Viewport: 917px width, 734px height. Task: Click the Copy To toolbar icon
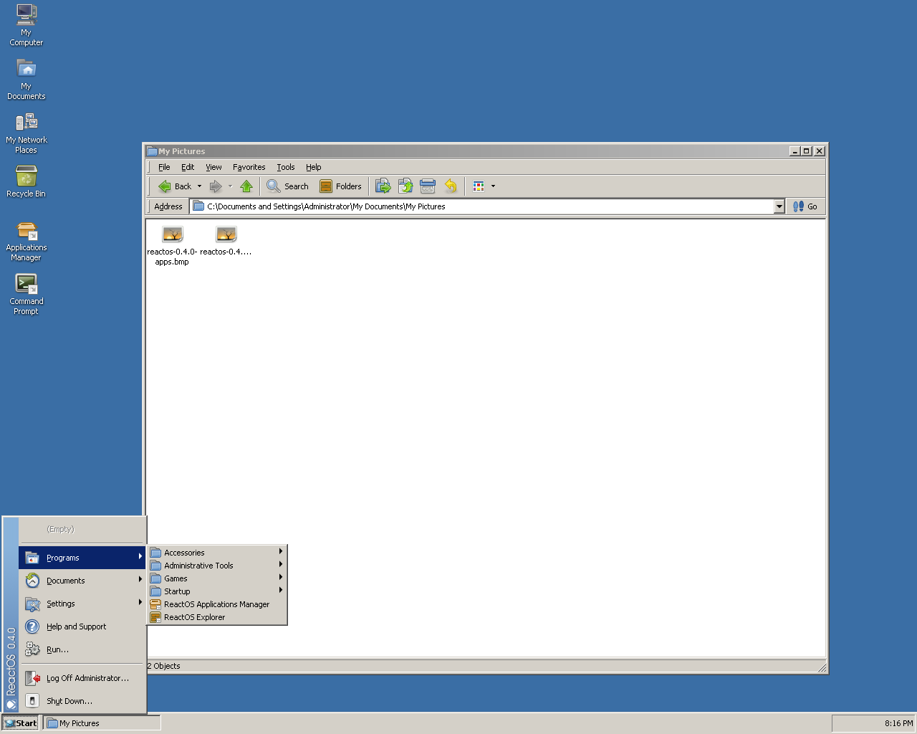click(405, 186)
